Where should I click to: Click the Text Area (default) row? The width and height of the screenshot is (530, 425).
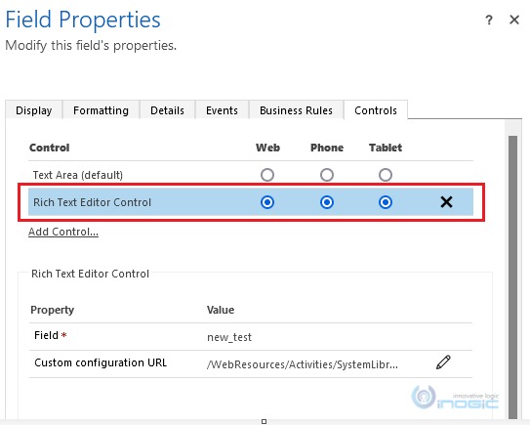(x=251, y=175)
